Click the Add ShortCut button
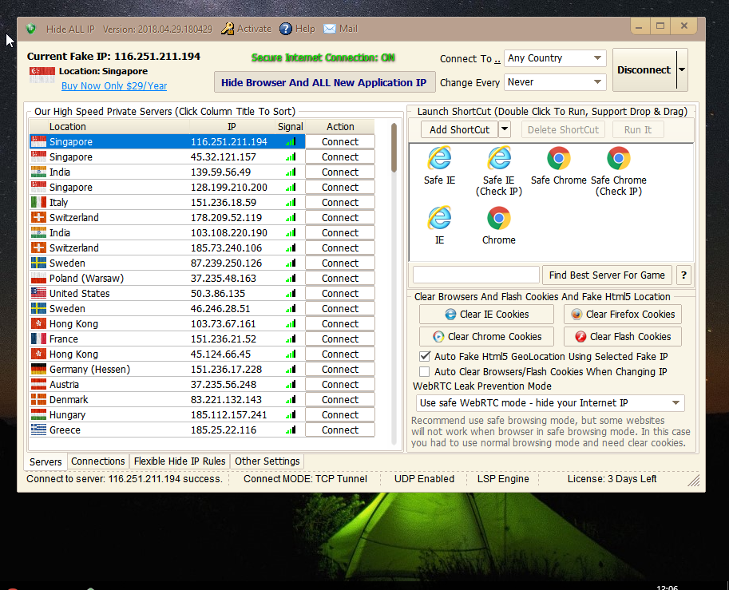 click(x=459, y=129)
